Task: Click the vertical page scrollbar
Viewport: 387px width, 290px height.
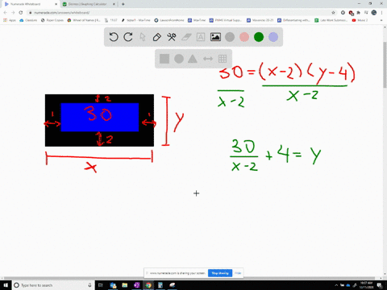Action: (385, 64)
